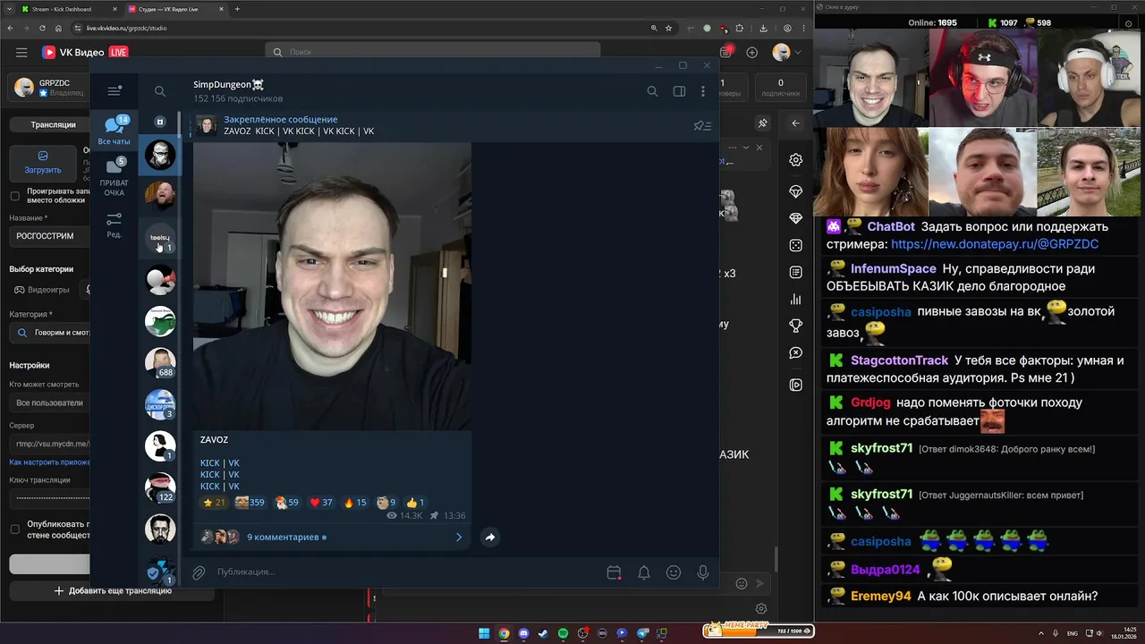This screenshot has height=644, width=1145.
Task: Switch to Stream - Kick Dashboard tab
Action: [x=70, y=9]
